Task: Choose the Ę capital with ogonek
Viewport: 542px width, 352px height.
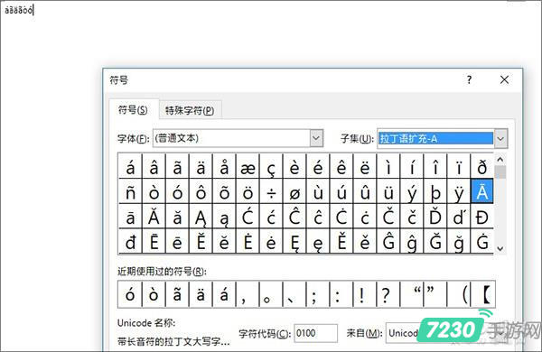Action: coord(294,241)
